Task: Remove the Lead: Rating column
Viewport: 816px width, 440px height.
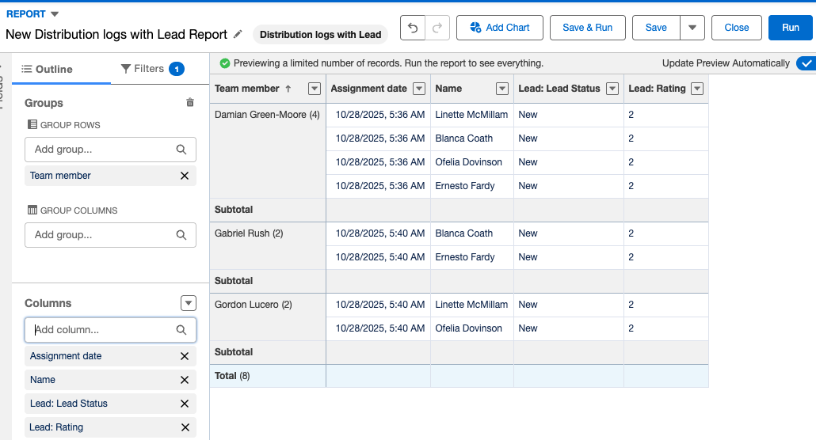Action: [185, 427]
